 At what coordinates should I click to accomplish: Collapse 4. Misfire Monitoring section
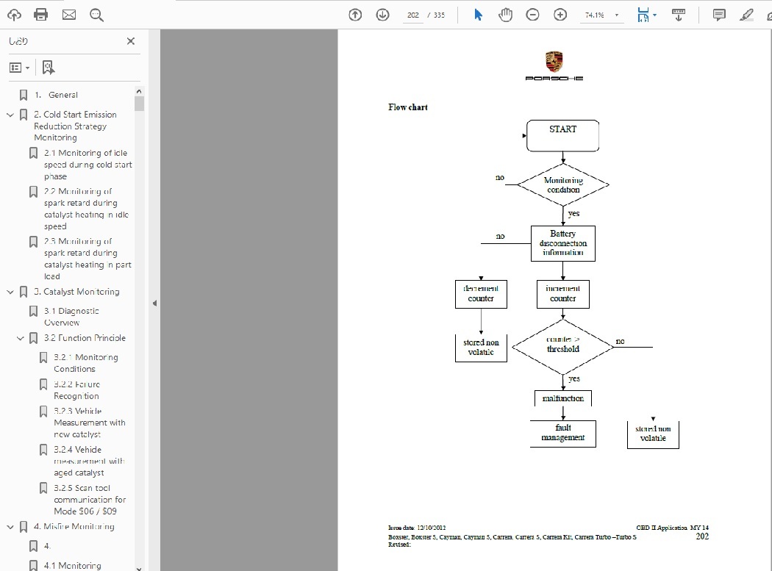pos(10,527)
